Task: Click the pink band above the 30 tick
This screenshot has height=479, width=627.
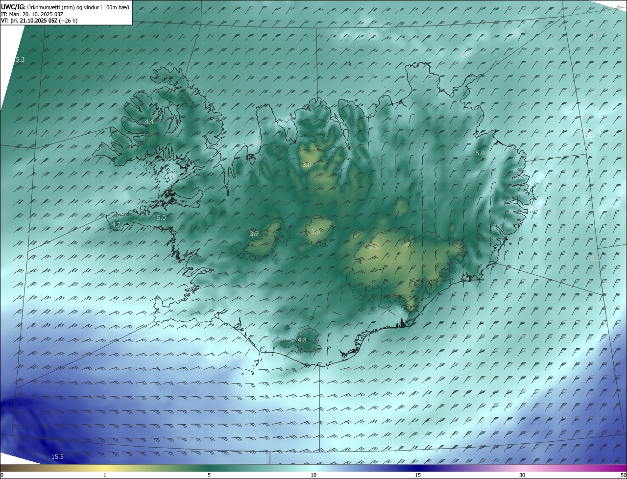Action: point(522,468)
